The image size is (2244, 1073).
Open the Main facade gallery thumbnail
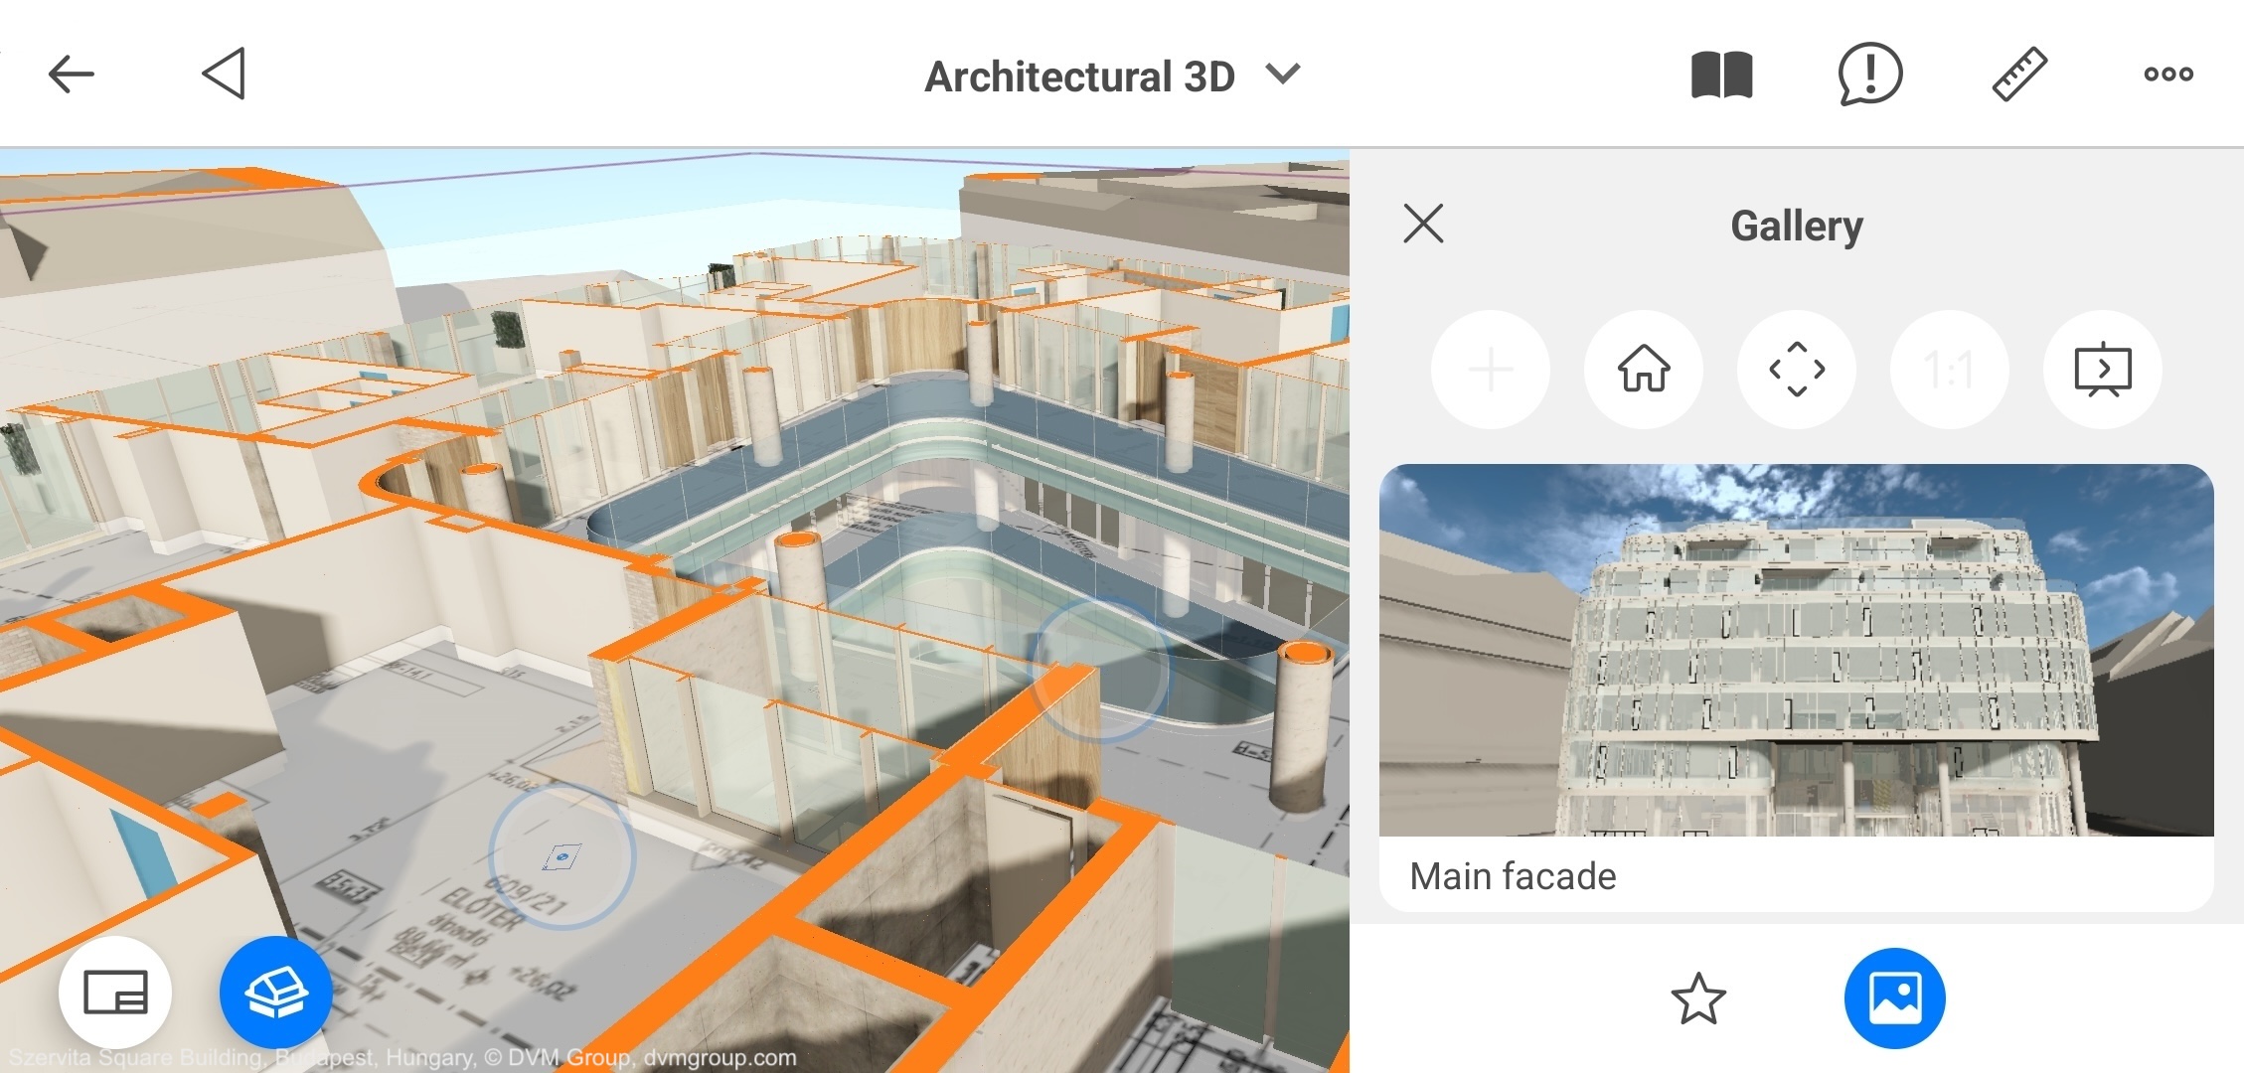click(1796, 650)
